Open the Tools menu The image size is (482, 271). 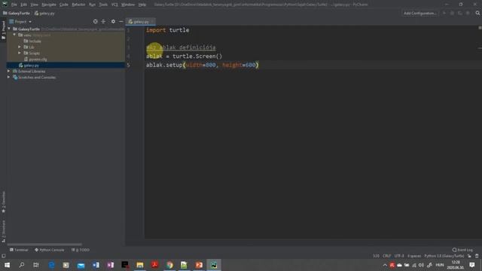pos(103,5)
